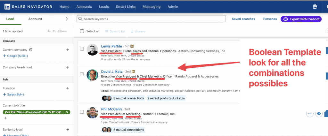Open David J. Katz's name link
Viewport: 328px width, 136px height.
click(112, 72)
